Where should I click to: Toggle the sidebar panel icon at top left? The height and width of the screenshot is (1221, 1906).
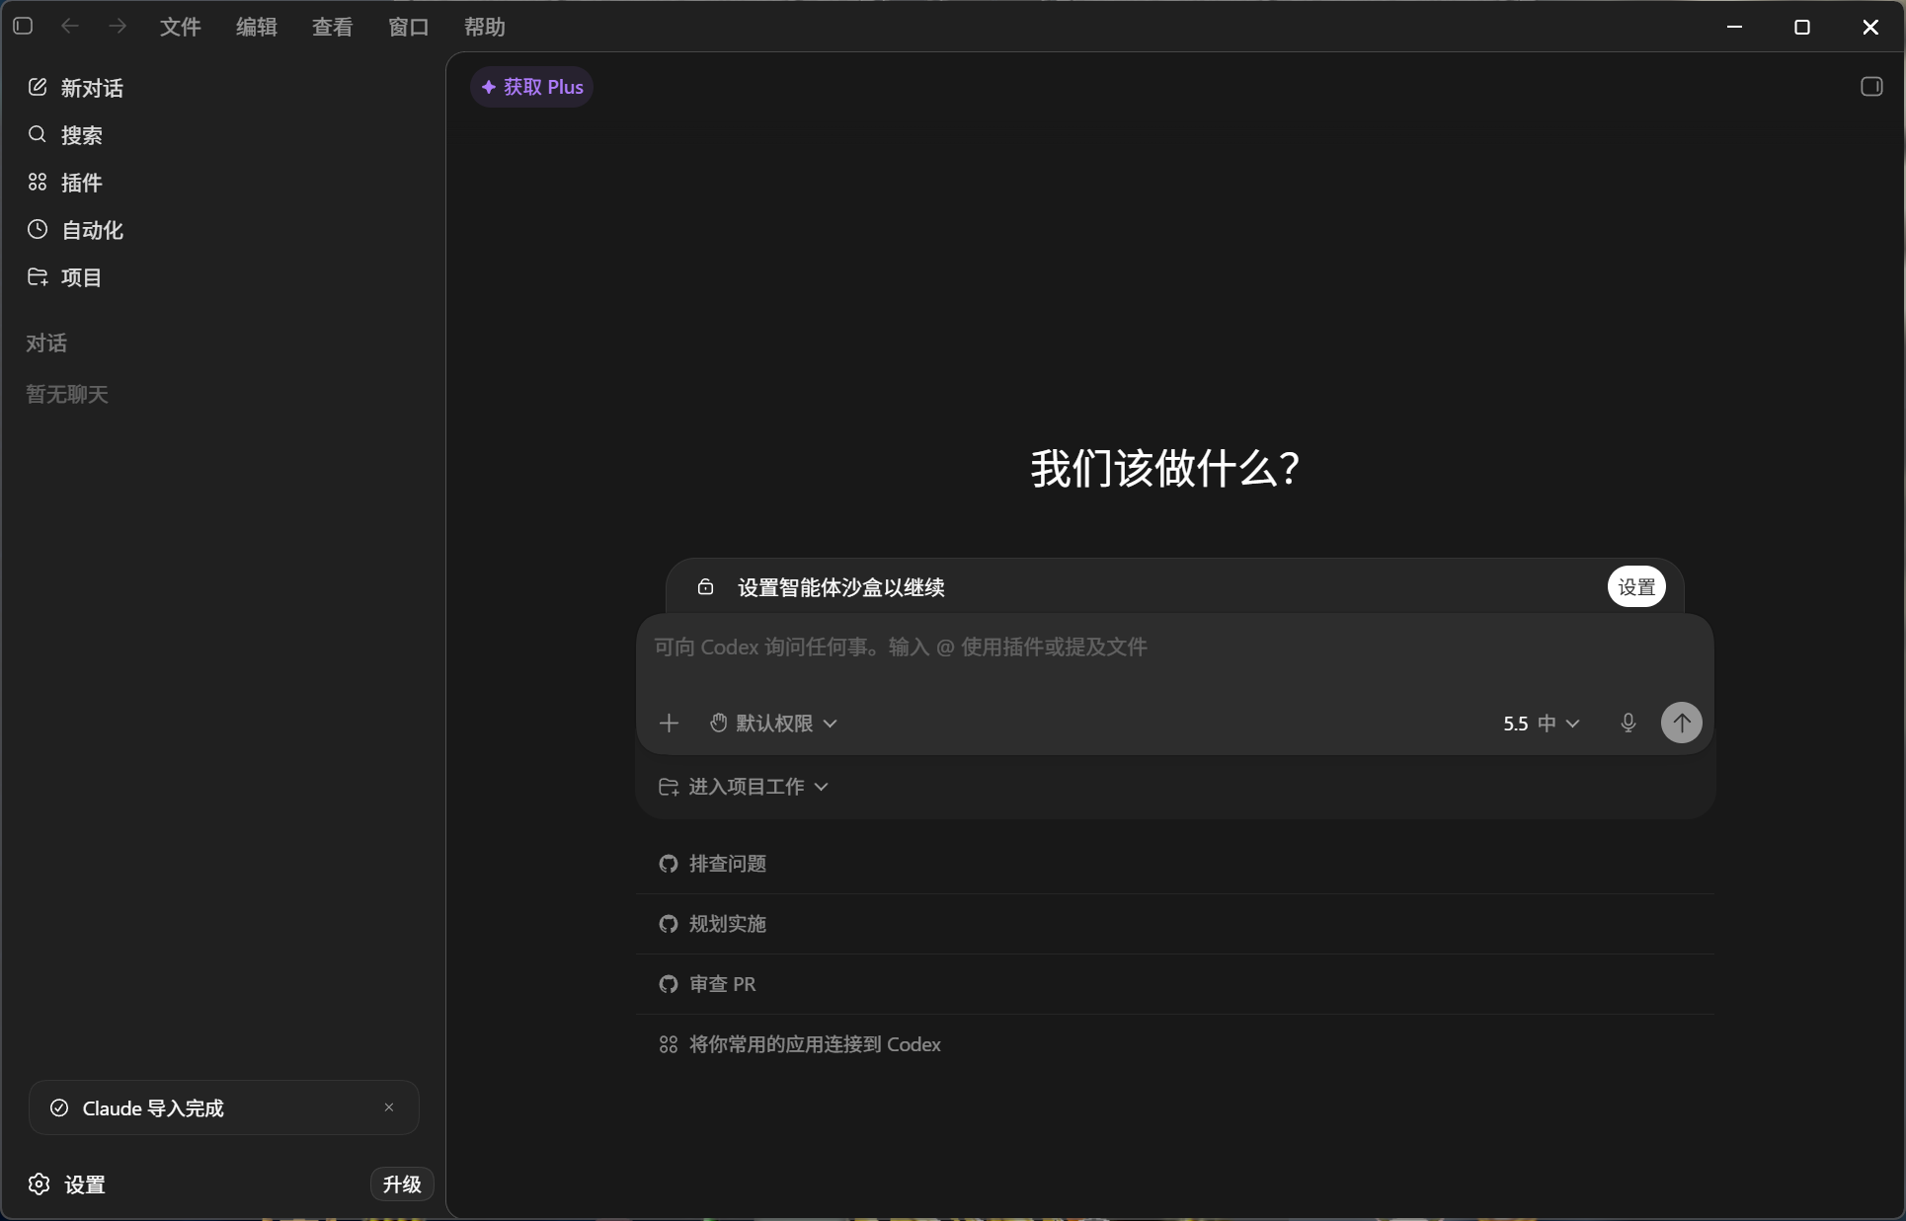point(24,27)
